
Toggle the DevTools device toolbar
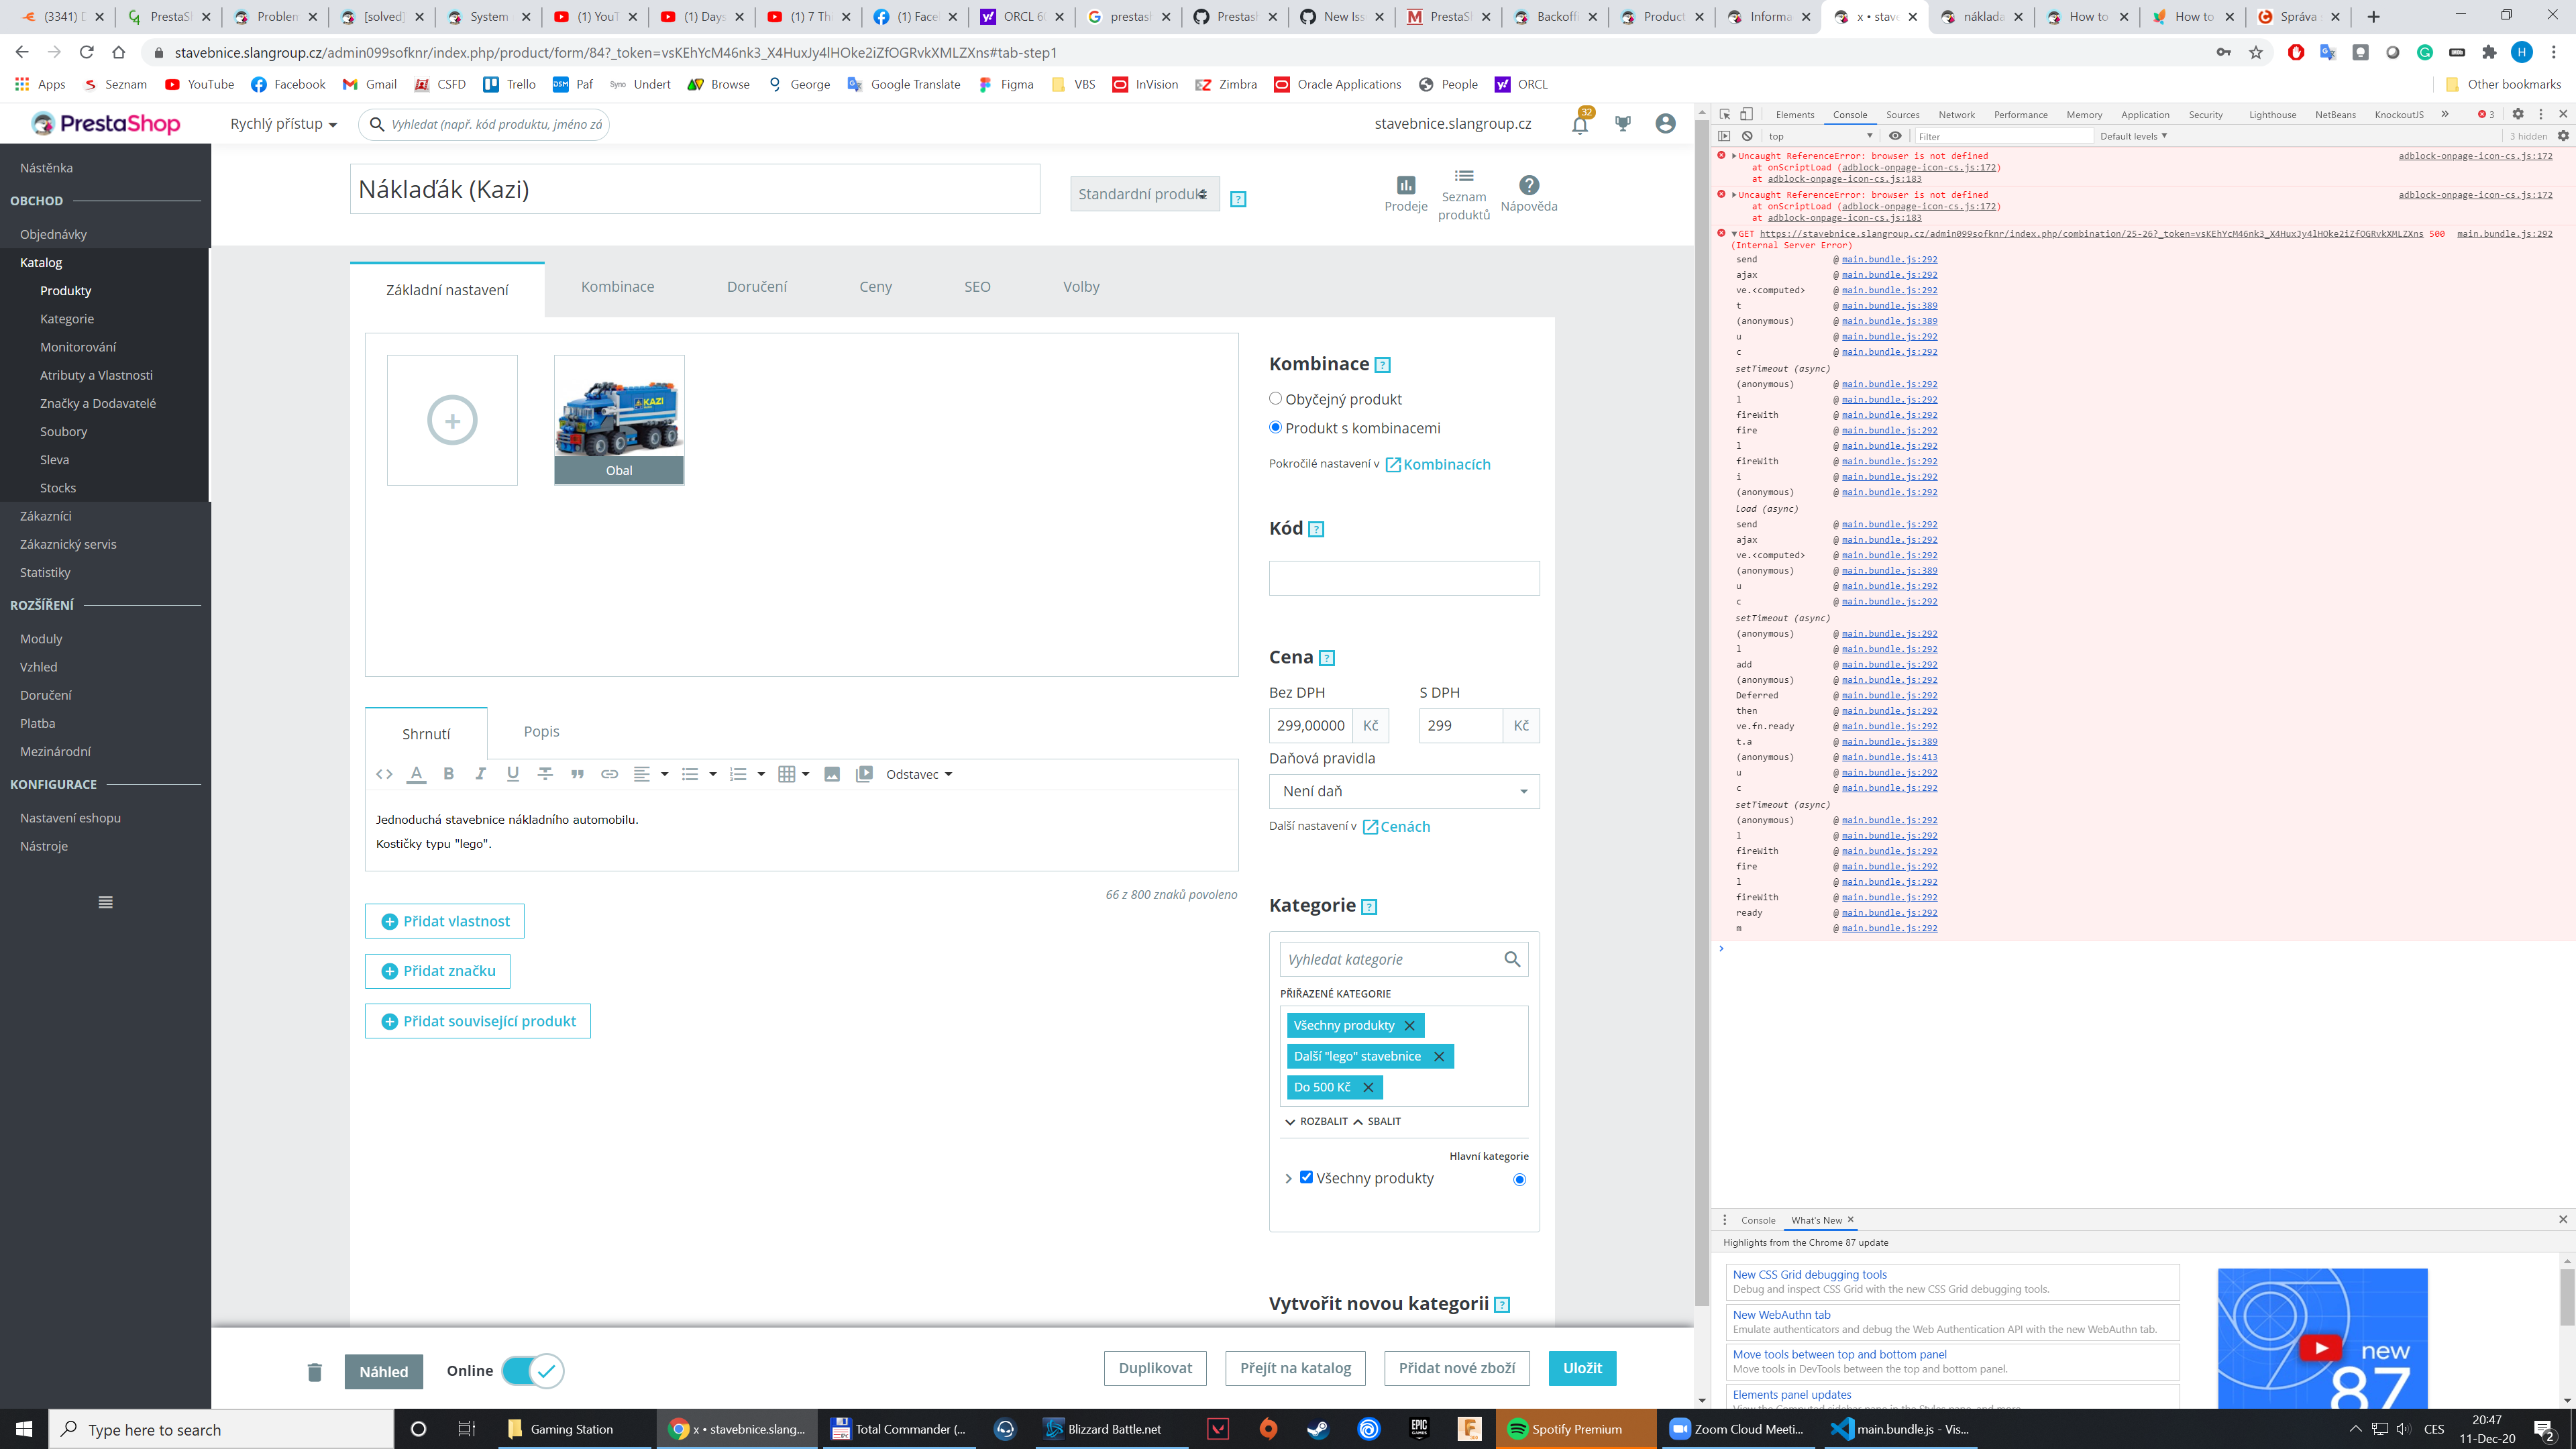tap(1747, 114)
